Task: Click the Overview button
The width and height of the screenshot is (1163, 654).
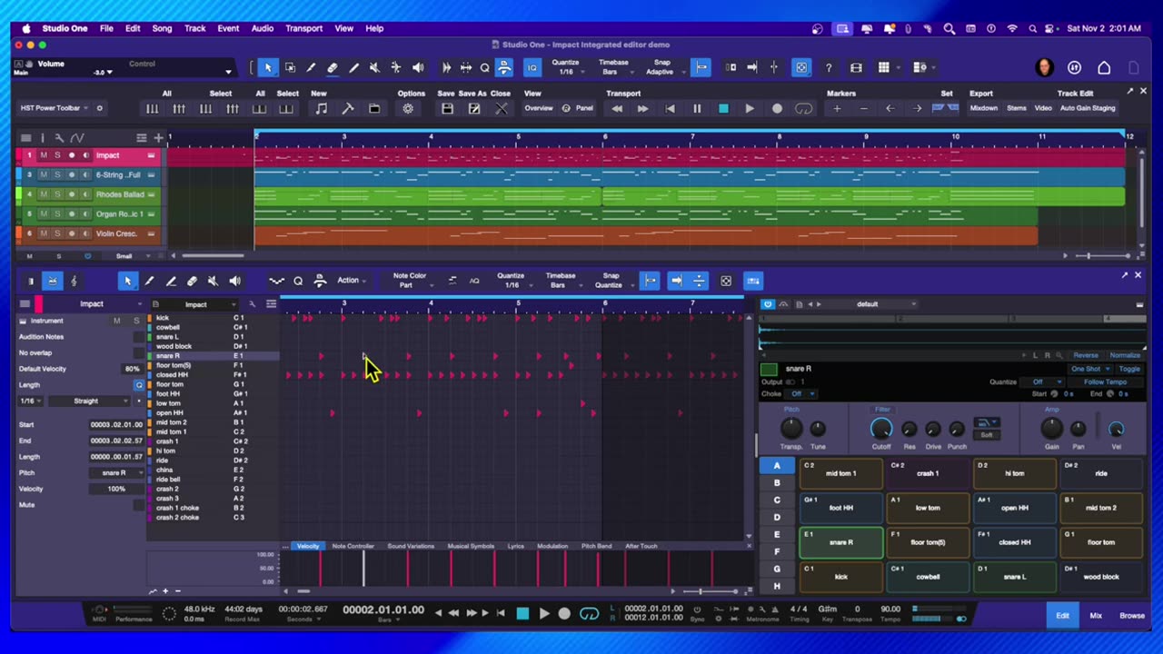Action: point(539,108)
